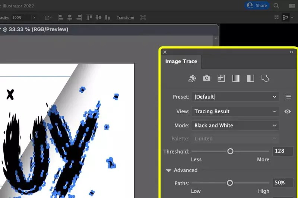Viewport: 298px width, 198px height.
Task: Toggle the view source image eye icon
Action: pos(288,111)
